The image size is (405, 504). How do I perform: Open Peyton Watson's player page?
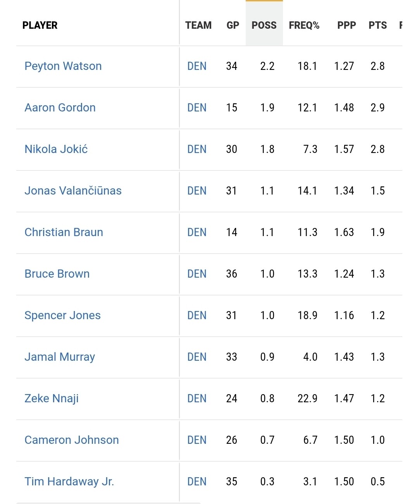[x=63, y=66]
